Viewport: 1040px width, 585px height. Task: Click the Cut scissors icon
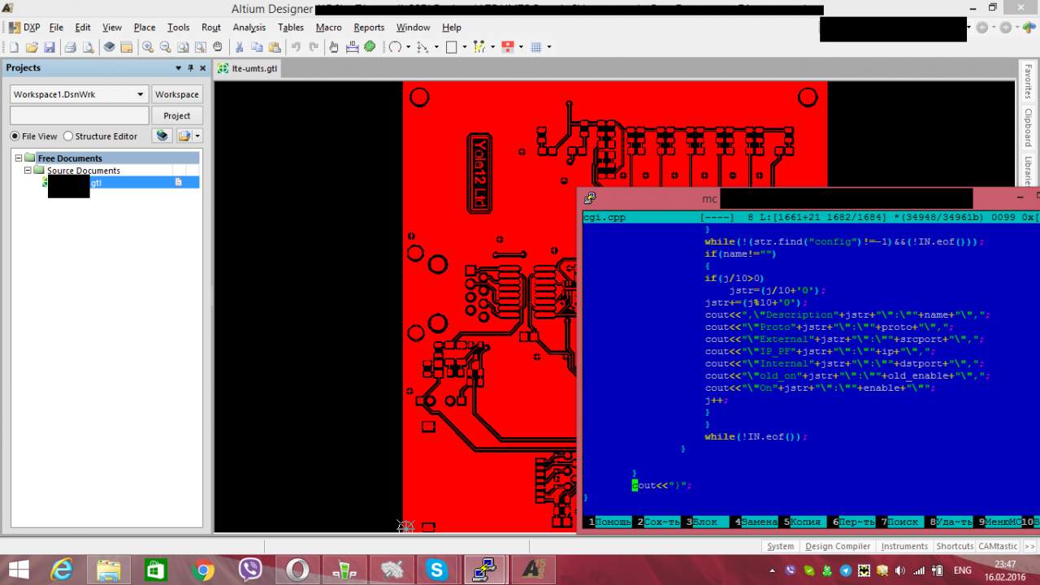coord(240,47)
